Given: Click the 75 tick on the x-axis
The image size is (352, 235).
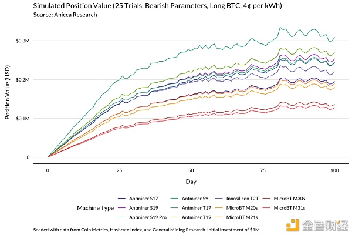Looking at the screenshot, I should 262,170.
